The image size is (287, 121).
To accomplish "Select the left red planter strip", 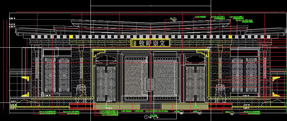I will 81,106.
